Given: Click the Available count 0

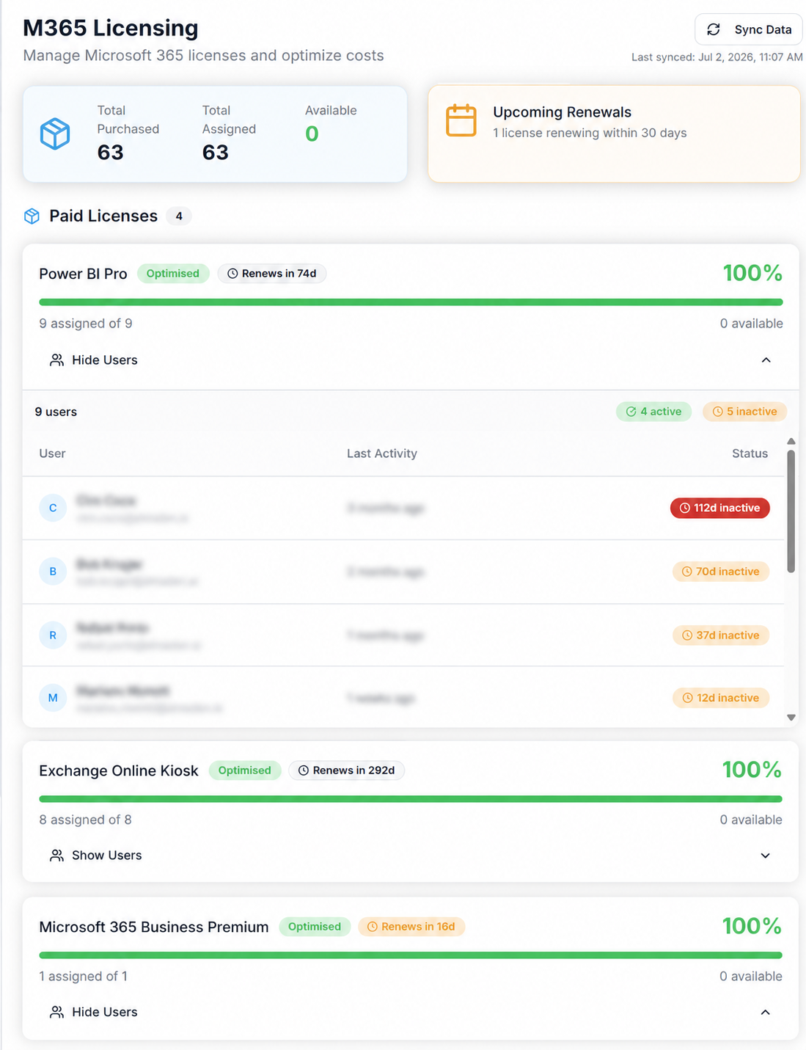Looking at the screenshot, I should pyautogui.click(x=312, y=134).
